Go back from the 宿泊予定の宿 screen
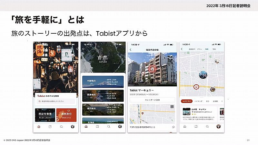 click(131, 50)
